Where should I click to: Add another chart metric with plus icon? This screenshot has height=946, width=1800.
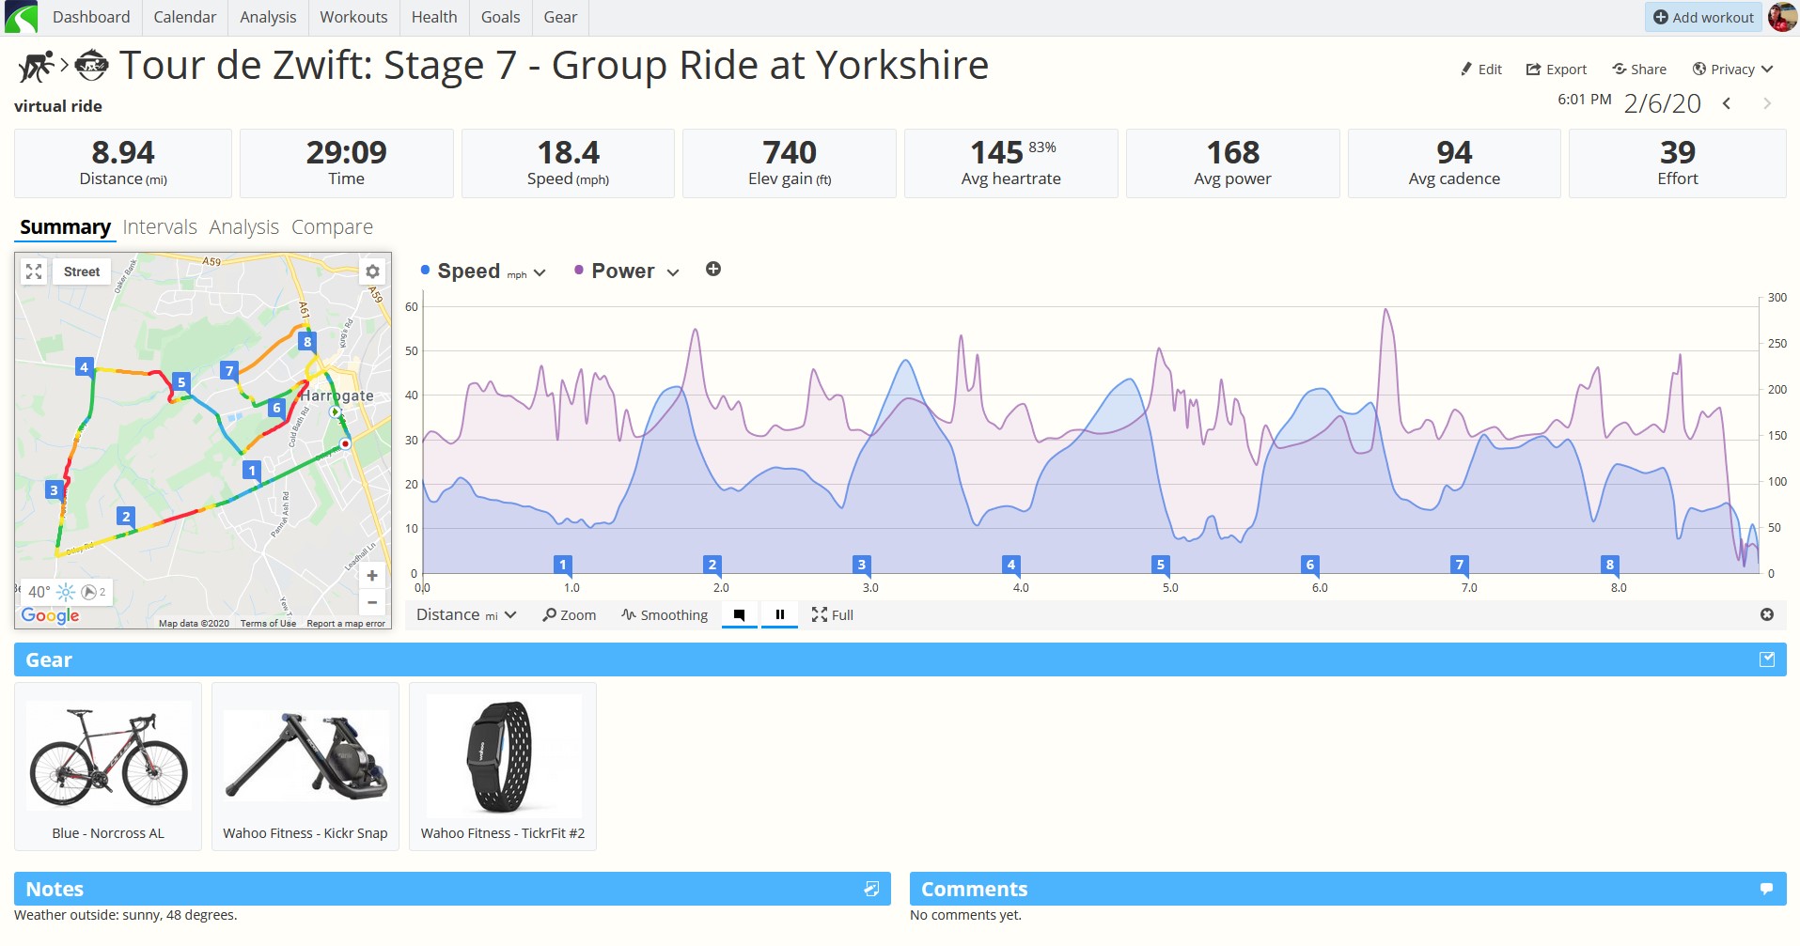[x=713, y=270]
